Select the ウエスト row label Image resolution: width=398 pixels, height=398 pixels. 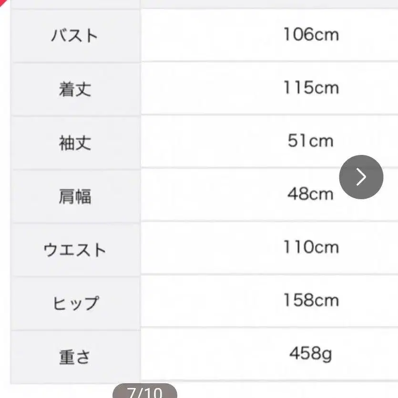pyautogui.click(x=75, y=249)
